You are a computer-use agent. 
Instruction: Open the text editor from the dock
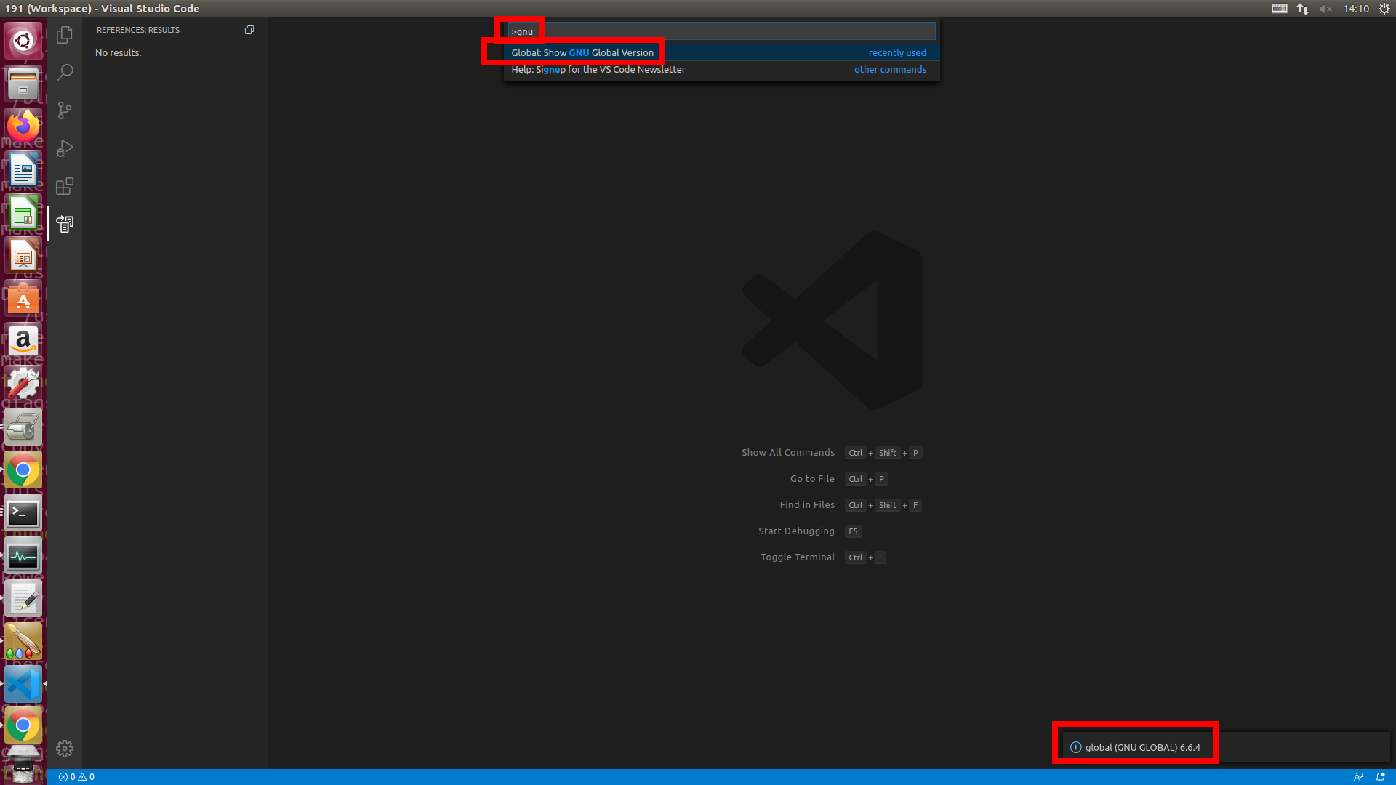(x=23, y=599)
